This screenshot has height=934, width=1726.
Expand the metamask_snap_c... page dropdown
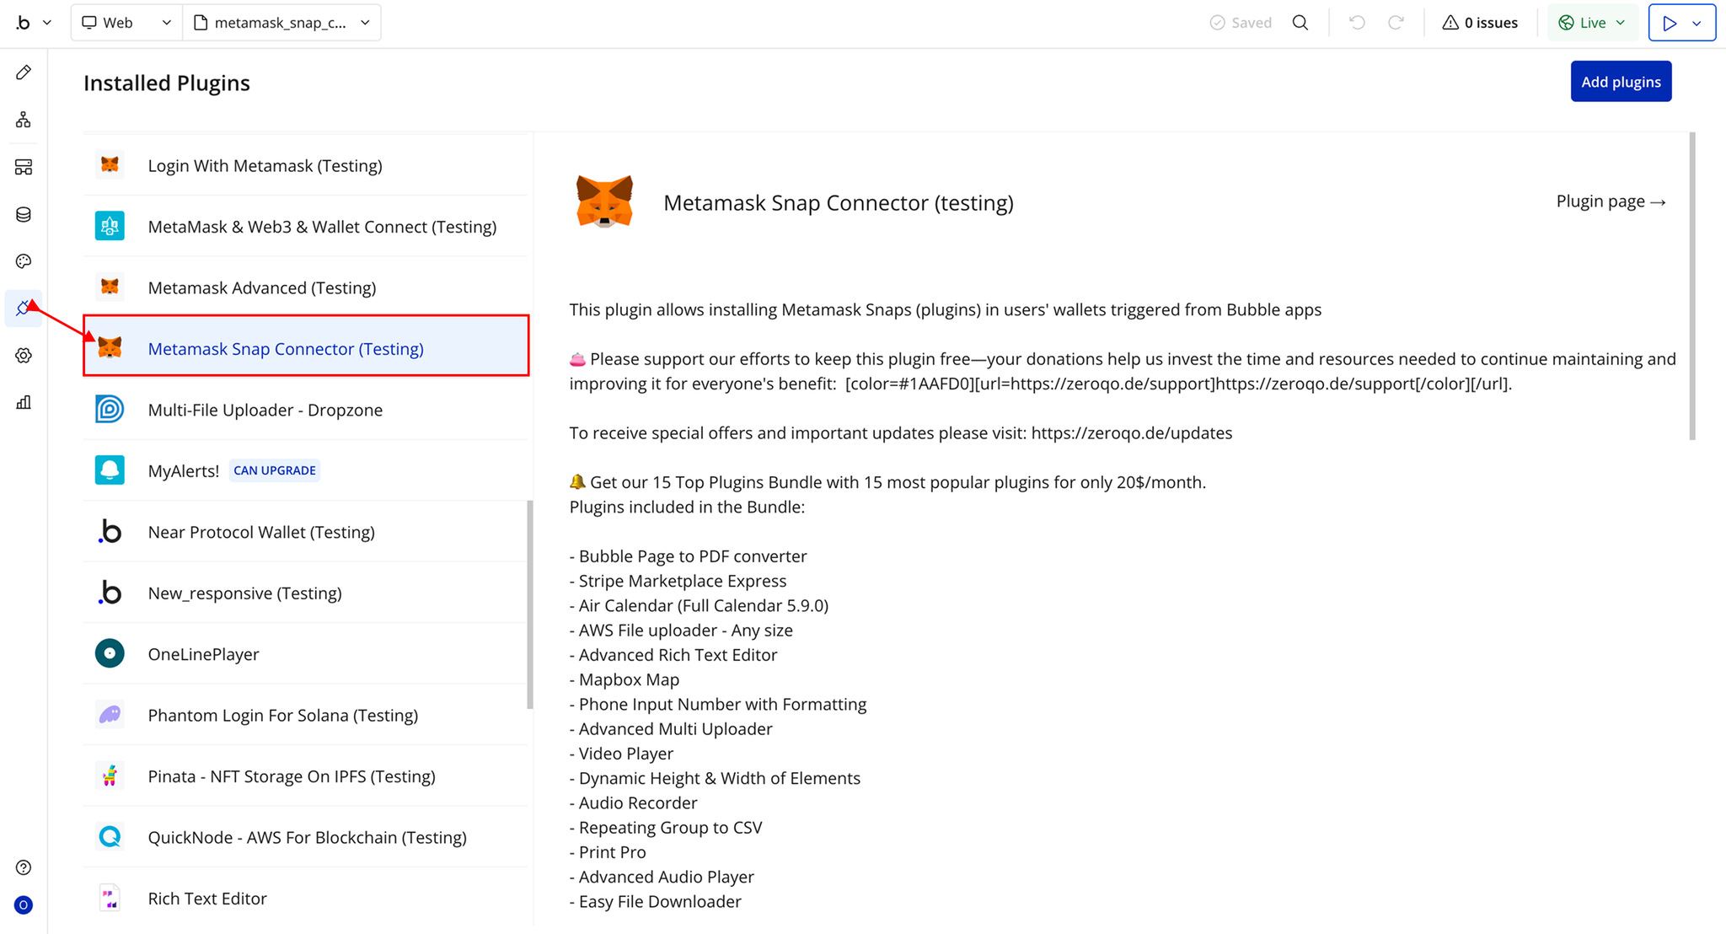tap(282, 23)
